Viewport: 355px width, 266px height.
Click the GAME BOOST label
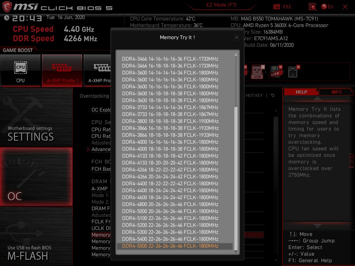[x=18, y=50]
